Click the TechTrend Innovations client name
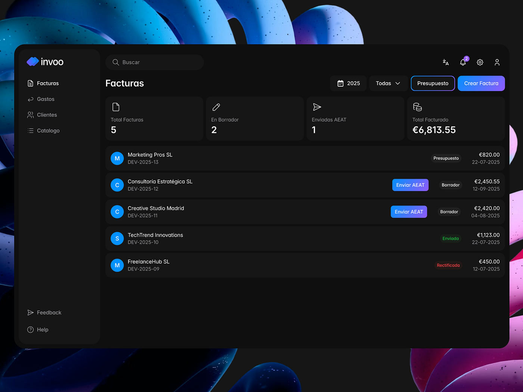The image size is (523, 392). (x=155, y=235)
